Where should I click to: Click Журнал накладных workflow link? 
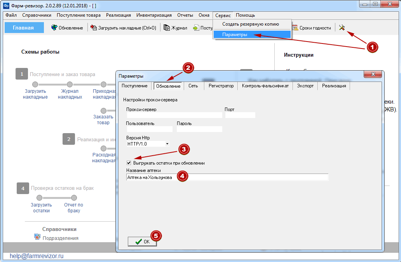point(70,94)
